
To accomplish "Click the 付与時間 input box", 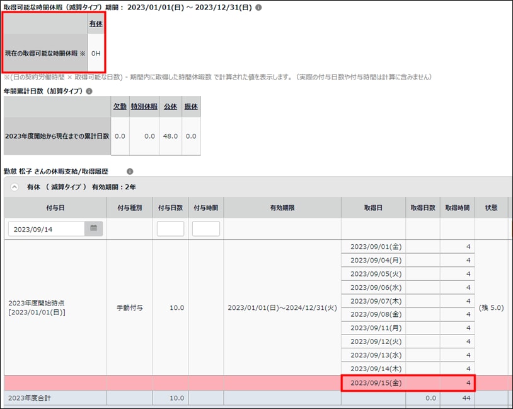I will (206, 229).
